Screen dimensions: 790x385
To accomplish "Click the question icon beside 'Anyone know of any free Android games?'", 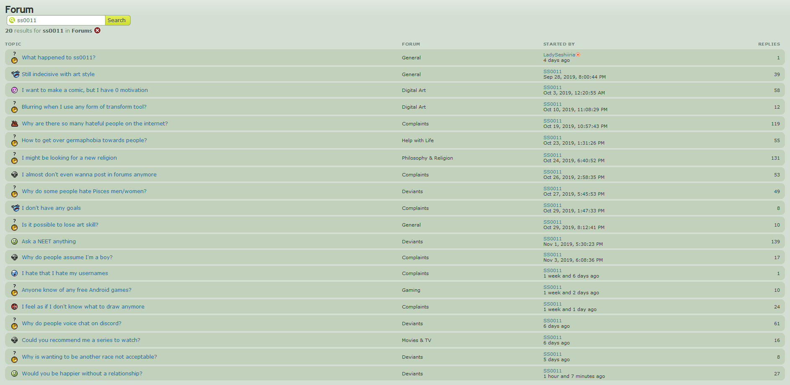I will pyautogui.click(x=14, y=290).
